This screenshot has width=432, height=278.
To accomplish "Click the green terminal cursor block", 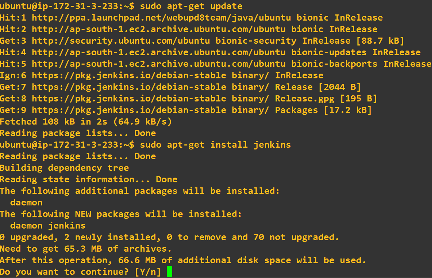I will [169, 272].
